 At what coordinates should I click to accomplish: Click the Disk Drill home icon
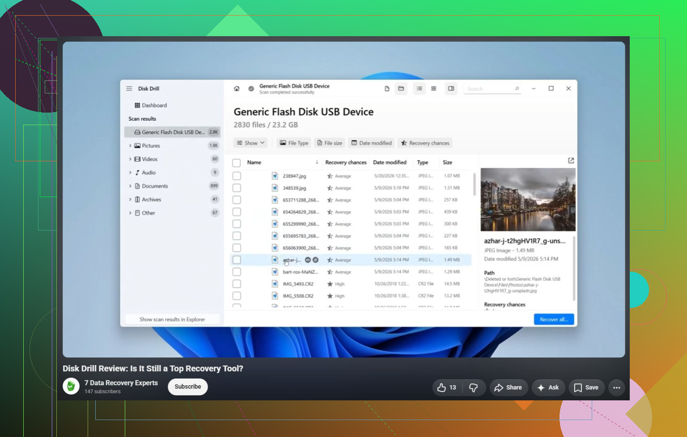237,88
